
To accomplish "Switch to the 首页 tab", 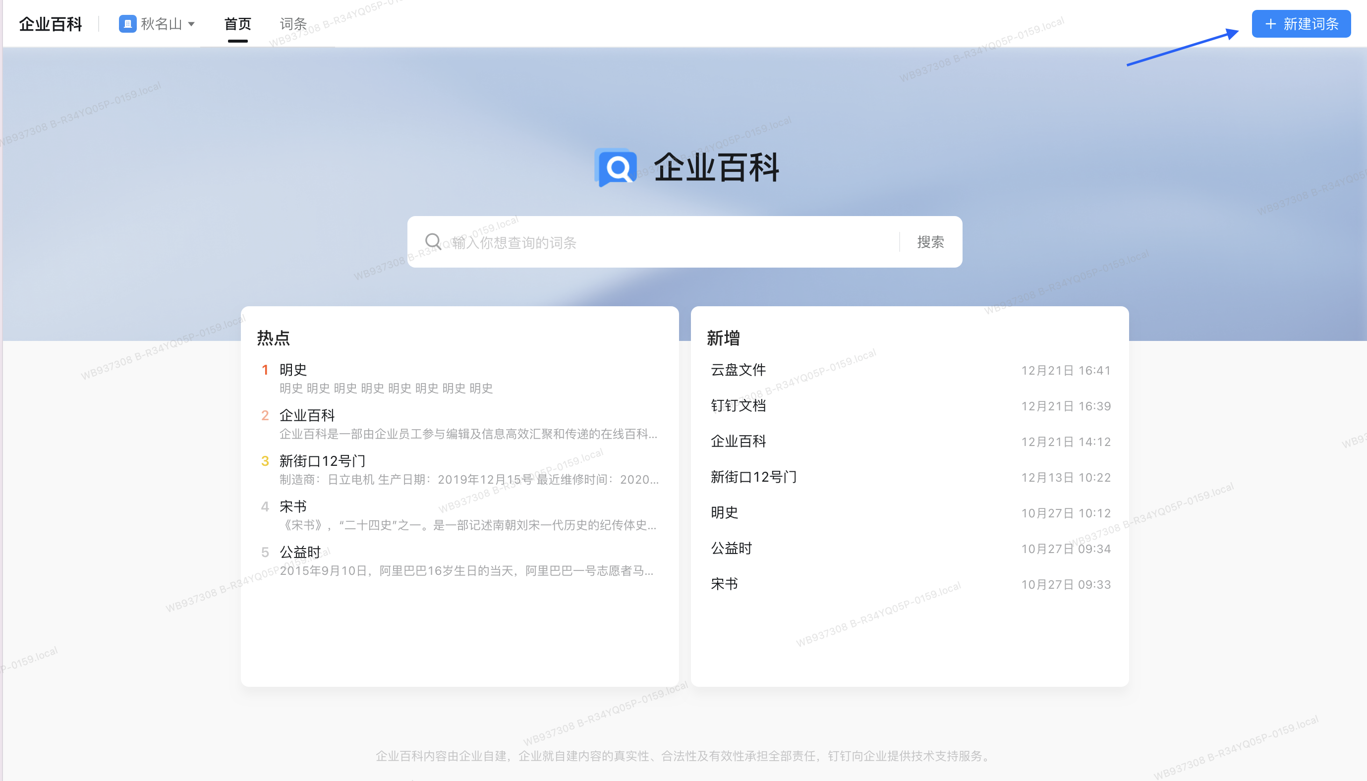I will tap(238, 23).
